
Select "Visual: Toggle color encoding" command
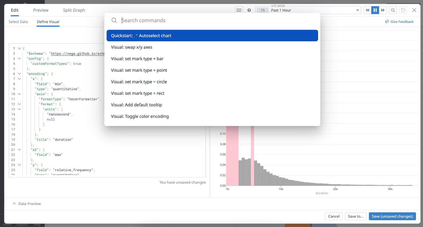click(140, 117)
